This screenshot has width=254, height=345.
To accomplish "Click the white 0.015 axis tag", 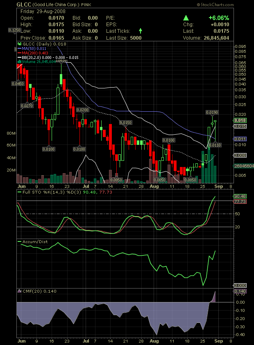I will [240, 126].
